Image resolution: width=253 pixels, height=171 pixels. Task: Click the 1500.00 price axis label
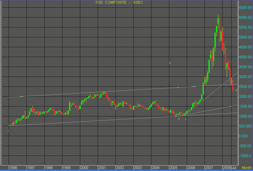245,106
